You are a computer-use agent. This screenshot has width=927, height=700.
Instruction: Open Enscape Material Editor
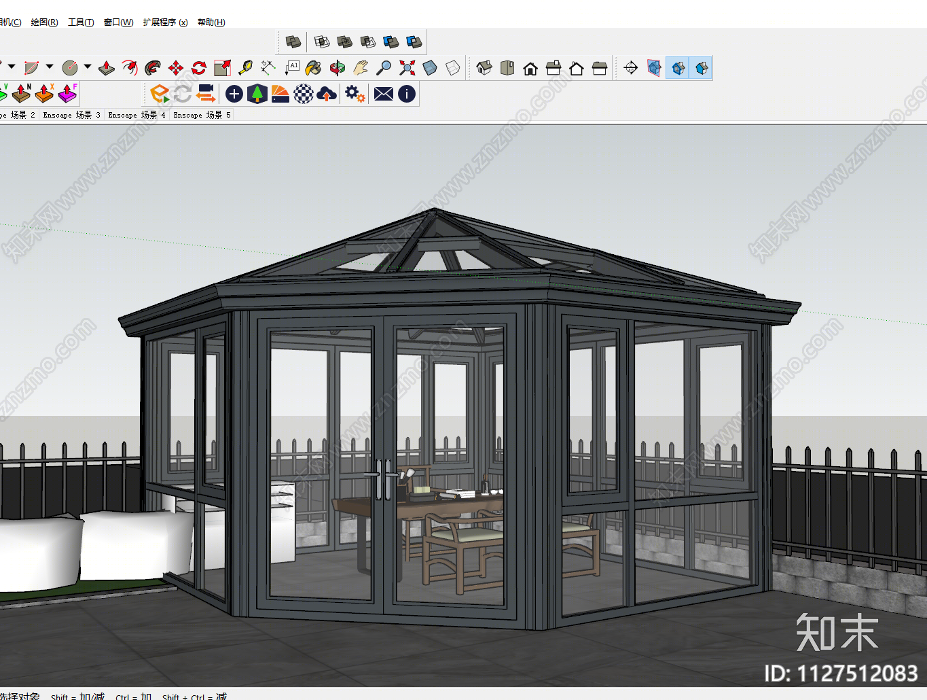pyautogui.click(x=280, y=94)
